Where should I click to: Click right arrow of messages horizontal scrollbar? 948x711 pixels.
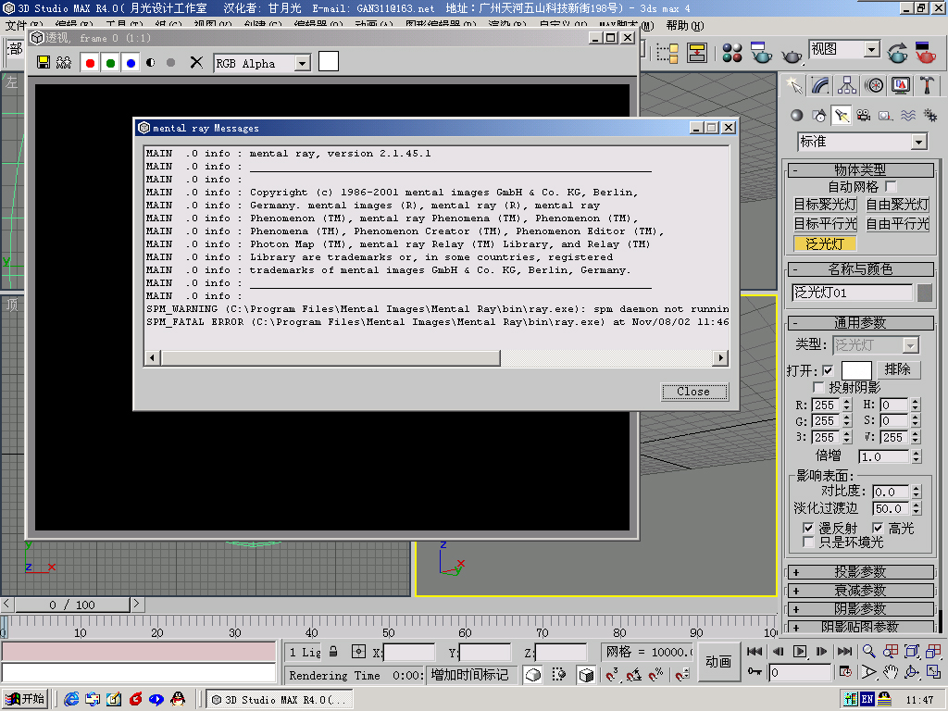[x=720, y=358]
